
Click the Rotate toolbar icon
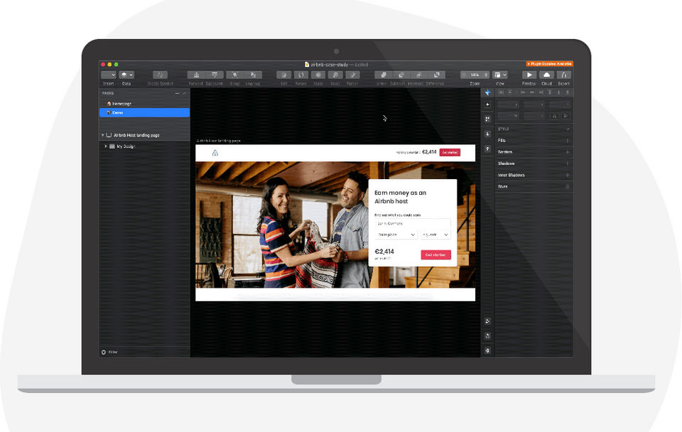(301, 75)
